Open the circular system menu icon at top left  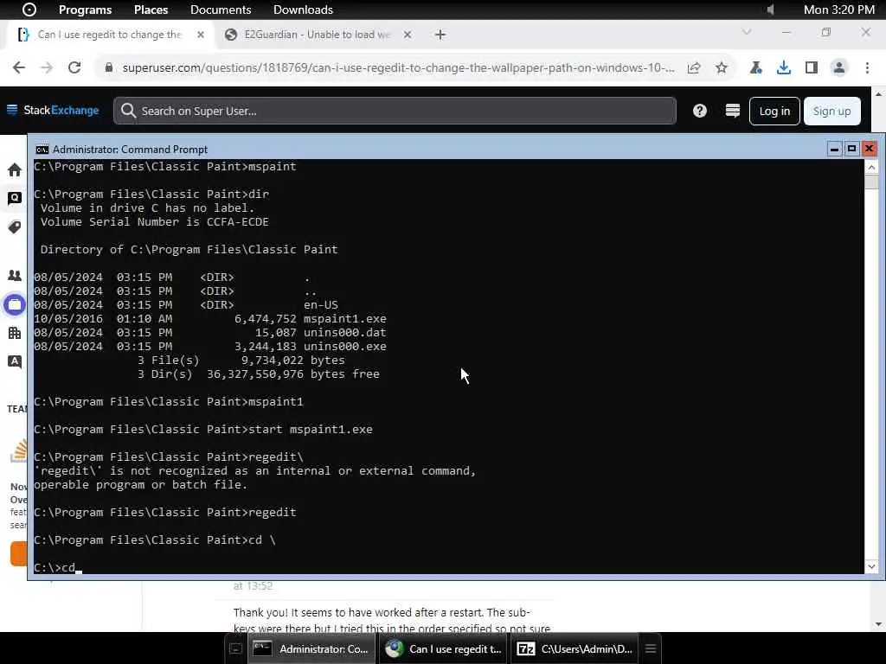tap(29, 10)
